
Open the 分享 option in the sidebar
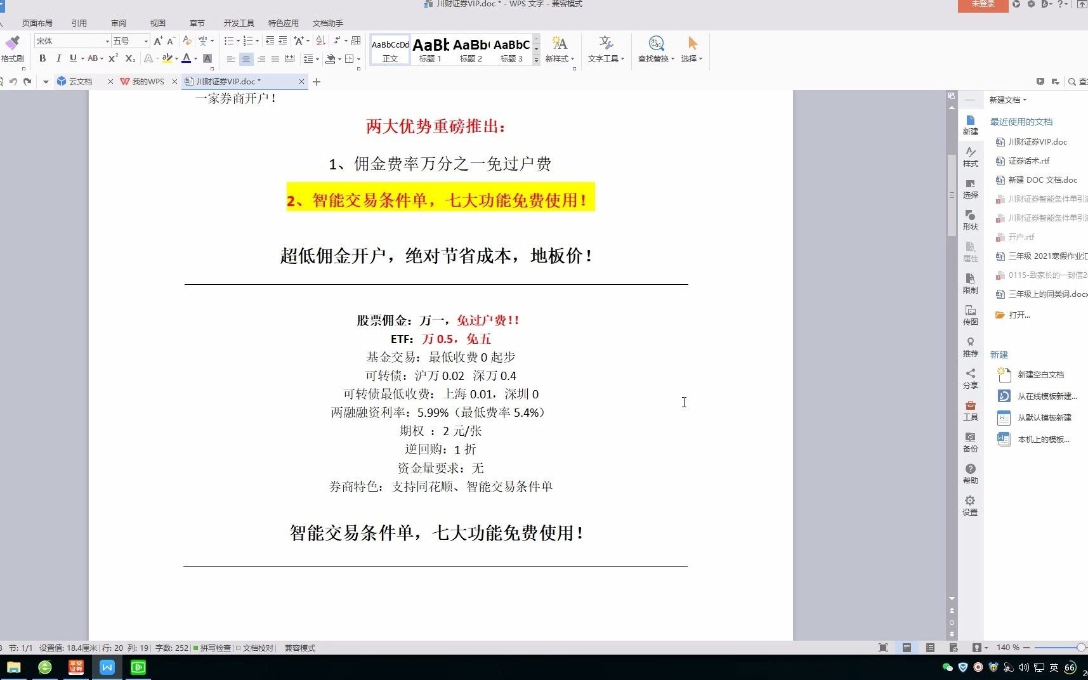[970, 378]
